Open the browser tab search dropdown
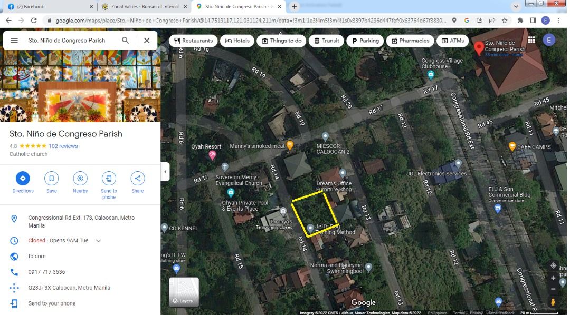Screen dimensions: 570x315 click(516, 6)
